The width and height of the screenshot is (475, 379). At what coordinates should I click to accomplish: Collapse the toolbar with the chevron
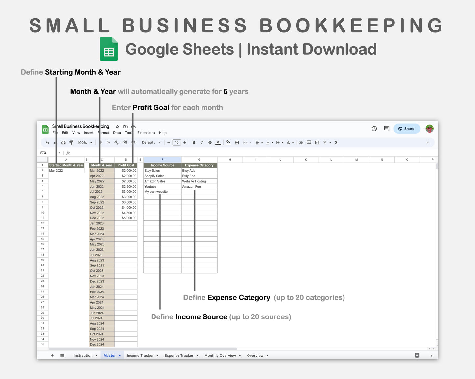click(427, 142)
